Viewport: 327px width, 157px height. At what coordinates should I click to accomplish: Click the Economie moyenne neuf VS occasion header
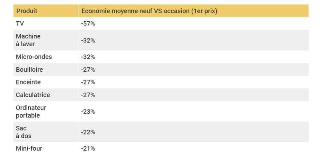(x=149, y=11)
